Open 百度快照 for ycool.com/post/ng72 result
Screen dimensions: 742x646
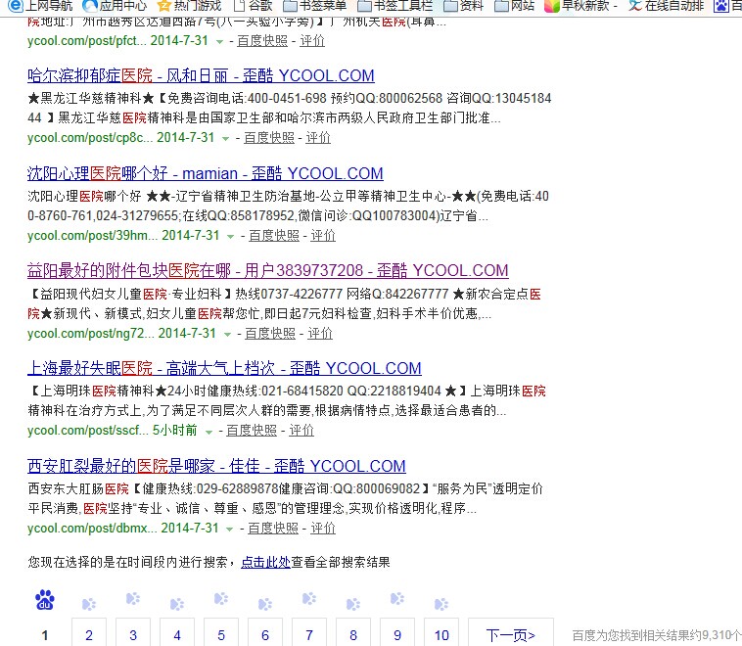(x=270, y=333)
